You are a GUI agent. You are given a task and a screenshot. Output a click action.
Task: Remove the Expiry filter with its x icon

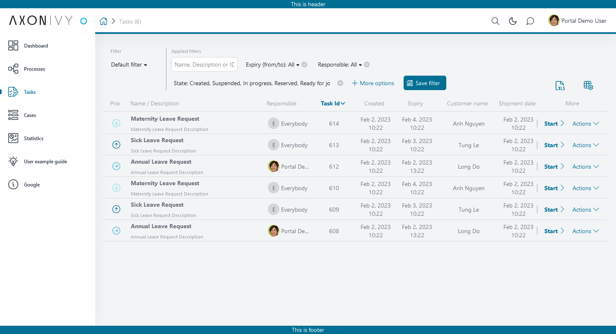pos(304,64)
